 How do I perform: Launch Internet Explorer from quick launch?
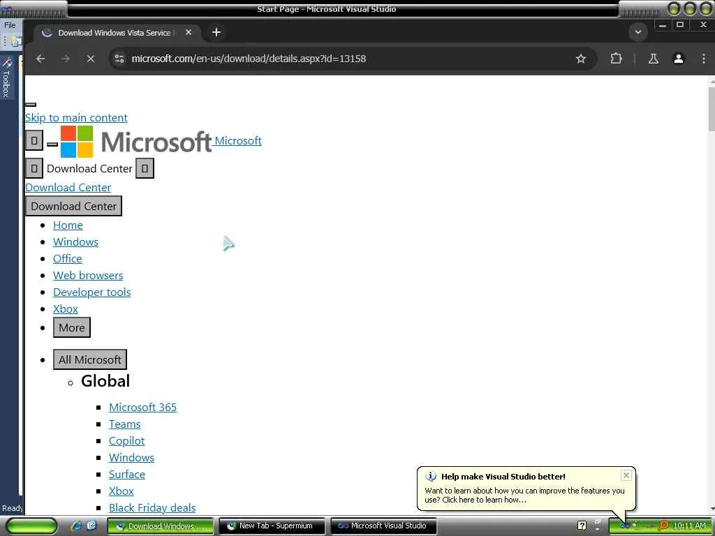(x=76, y=526)
